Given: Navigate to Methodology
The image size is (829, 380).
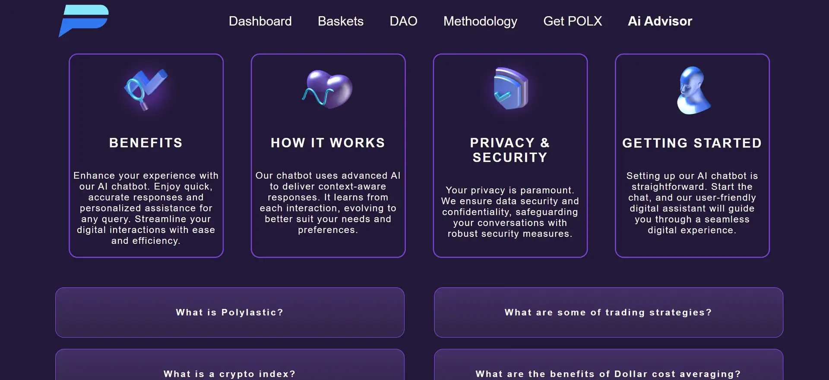Looking at the screenshot, I should [480, 21].
